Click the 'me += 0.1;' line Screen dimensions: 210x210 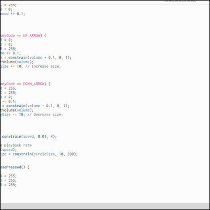click(x=10, y=53)
